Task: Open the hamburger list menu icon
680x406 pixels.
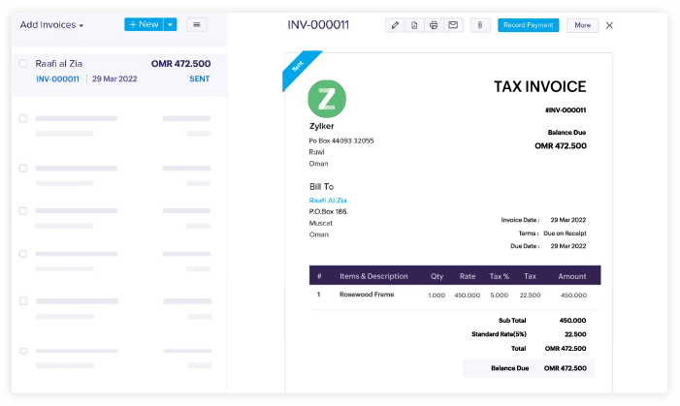Action: [197, 24]
